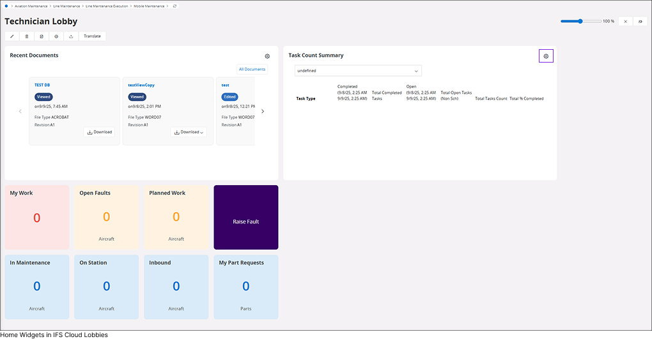Open lobby settings gear in the toolbar
This screenshot has width=652, height=339.
pos(56,36)
